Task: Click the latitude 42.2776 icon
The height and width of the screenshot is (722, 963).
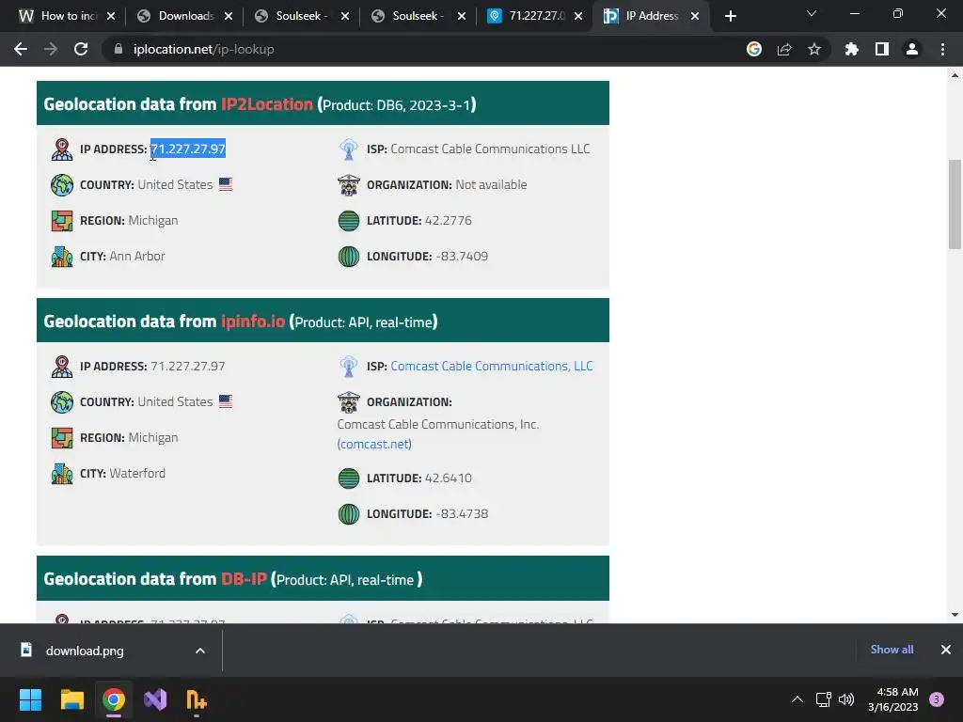Action: 349,220
